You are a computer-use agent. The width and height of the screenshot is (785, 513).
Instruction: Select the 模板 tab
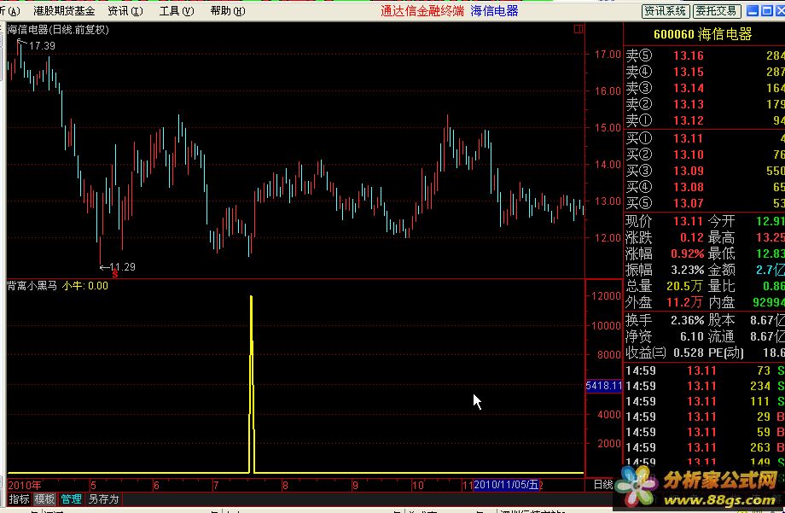tap(44, 499)
